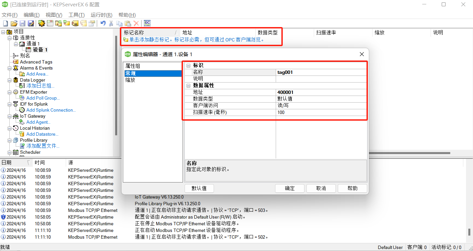
Task: Click the Cut scissors toolbar icon
Action: click(111, 23)
